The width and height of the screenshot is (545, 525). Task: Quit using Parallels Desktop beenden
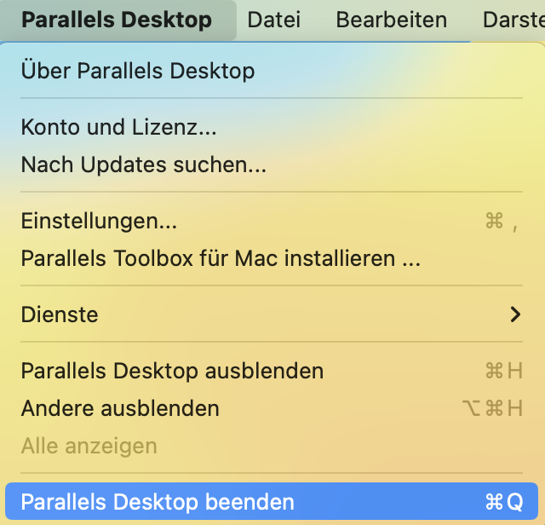coord(272,501)
